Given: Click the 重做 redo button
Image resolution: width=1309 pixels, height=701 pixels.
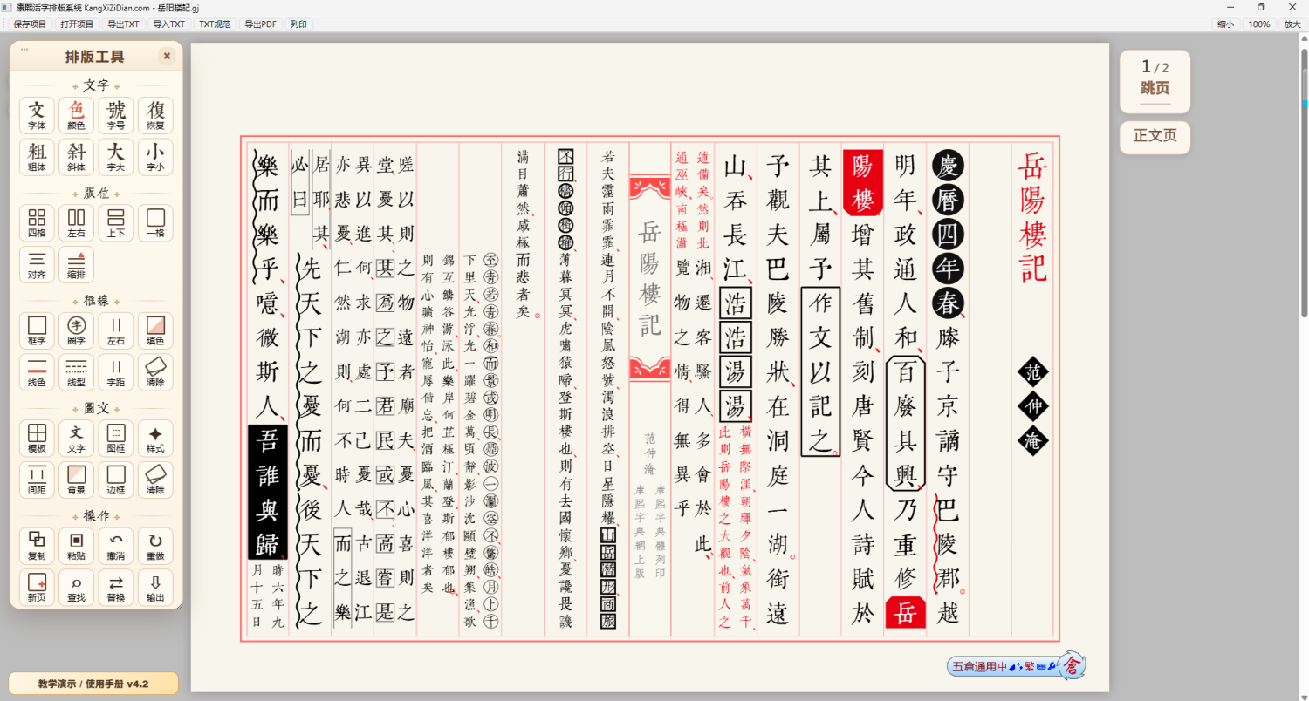Looking at the screenshot, I should (x=155, y=546).
